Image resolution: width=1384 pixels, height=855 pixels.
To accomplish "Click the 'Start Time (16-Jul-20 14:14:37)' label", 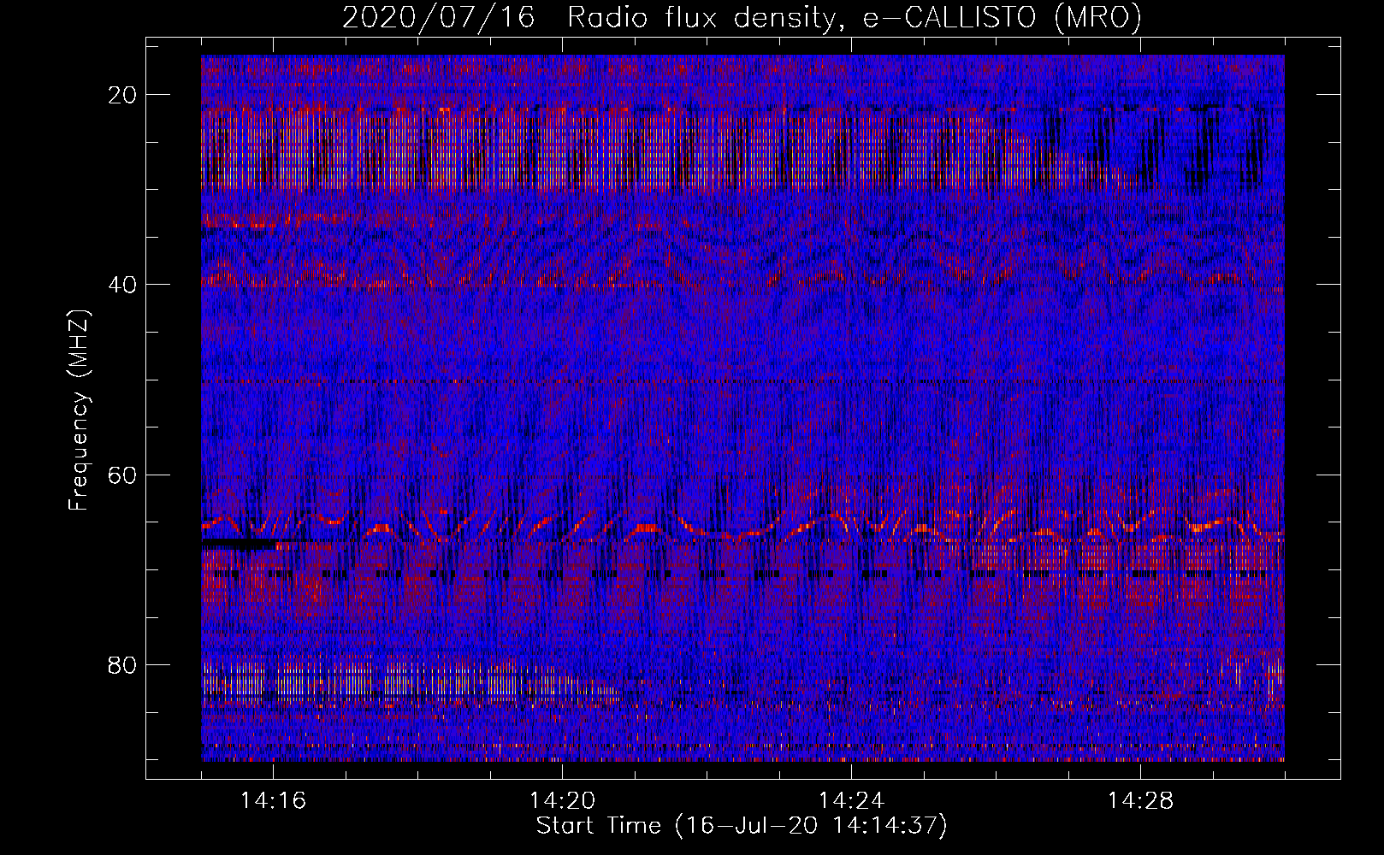I will click(742, 826).
